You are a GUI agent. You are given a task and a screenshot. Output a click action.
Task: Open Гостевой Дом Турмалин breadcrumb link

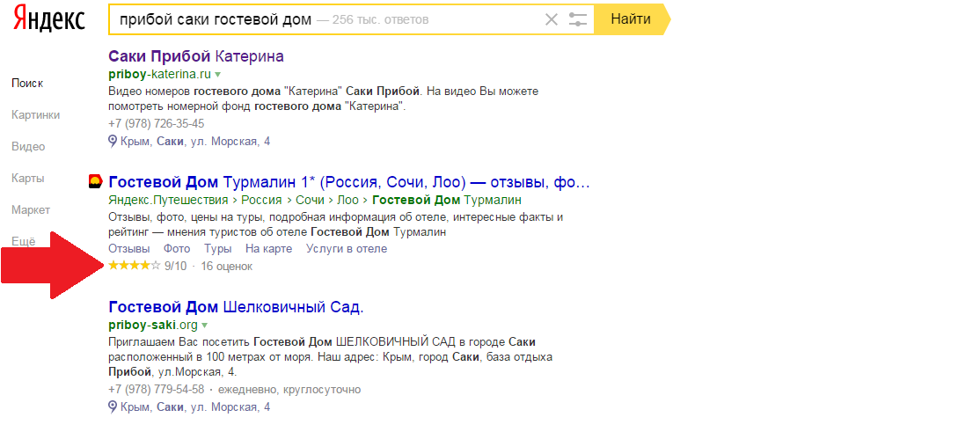447,201
